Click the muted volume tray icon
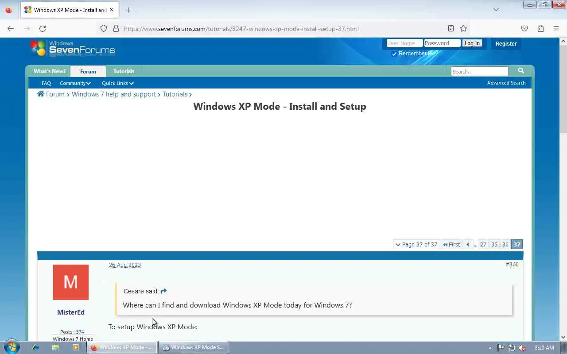567x354 pixels. click(523, 348)
